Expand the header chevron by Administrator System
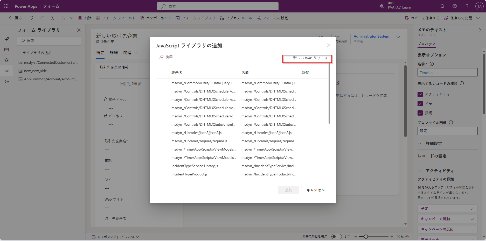 coord(398,37)
